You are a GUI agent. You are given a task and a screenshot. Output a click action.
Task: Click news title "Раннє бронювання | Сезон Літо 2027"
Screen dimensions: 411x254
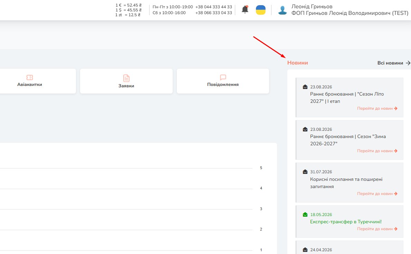coord(347,98)
